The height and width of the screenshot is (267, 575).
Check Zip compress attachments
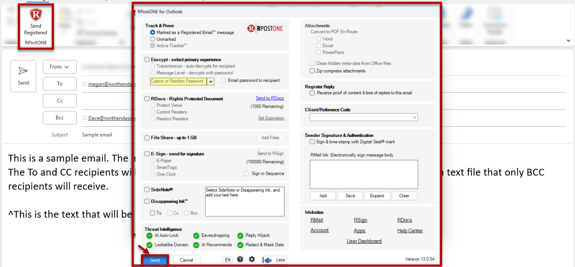click(x=312, y=71)
